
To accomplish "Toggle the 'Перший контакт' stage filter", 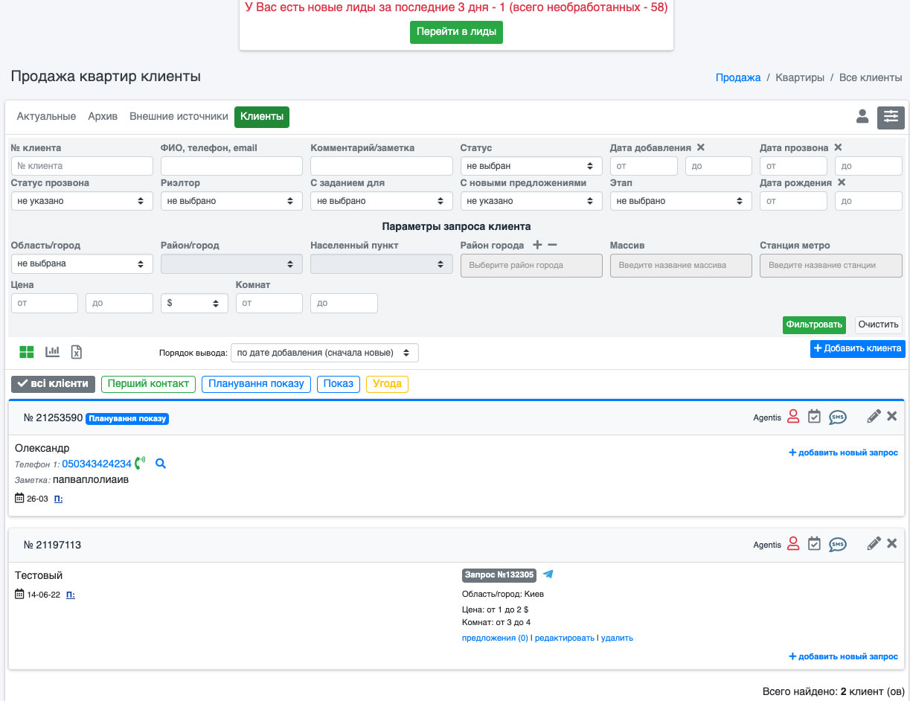I will 148,384.
